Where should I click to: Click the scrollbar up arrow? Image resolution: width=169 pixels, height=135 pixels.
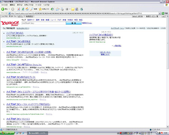click(167, 16)
